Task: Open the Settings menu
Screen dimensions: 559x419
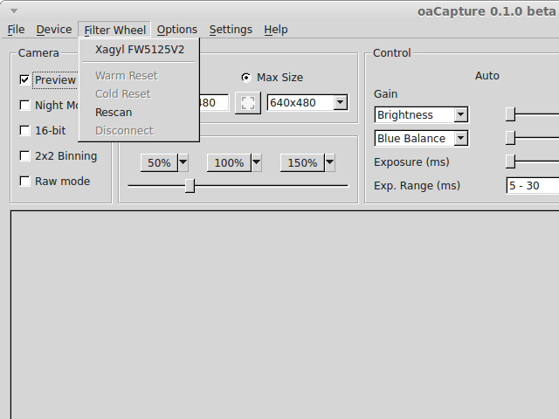Action: pyautogui.click(x=231, y=30)
